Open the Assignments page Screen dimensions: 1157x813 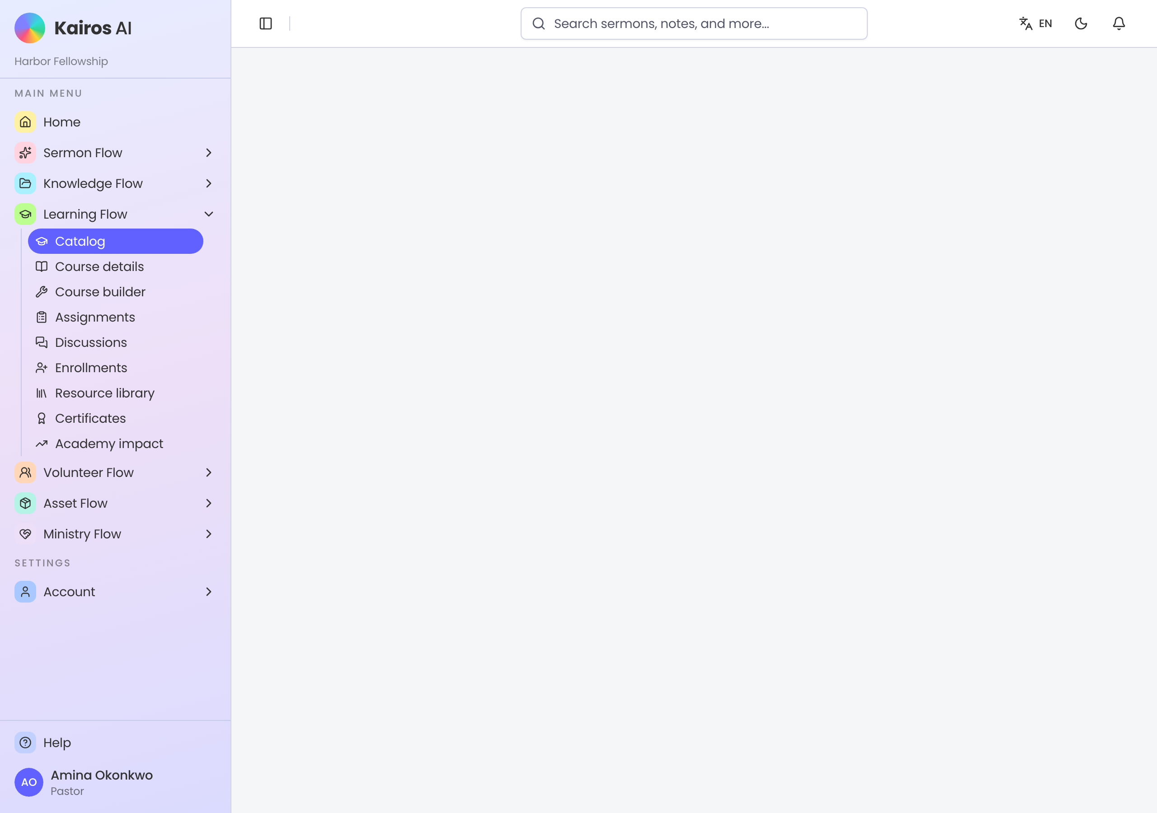coord(115,318)
